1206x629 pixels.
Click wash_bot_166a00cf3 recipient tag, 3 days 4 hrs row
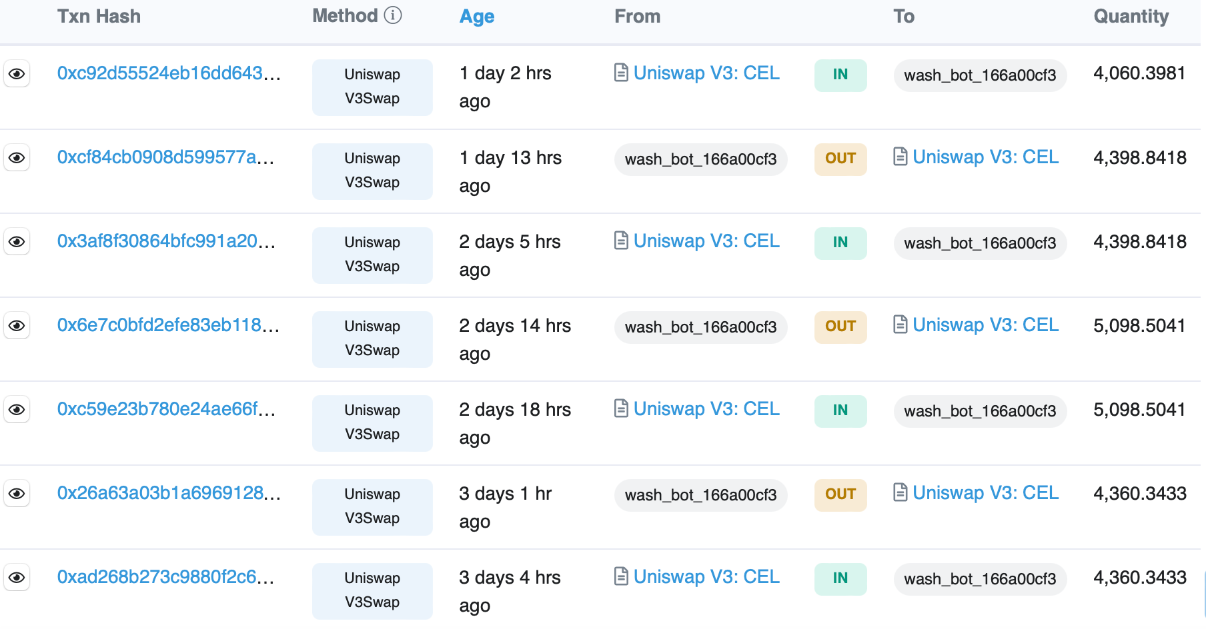point(980,579)
